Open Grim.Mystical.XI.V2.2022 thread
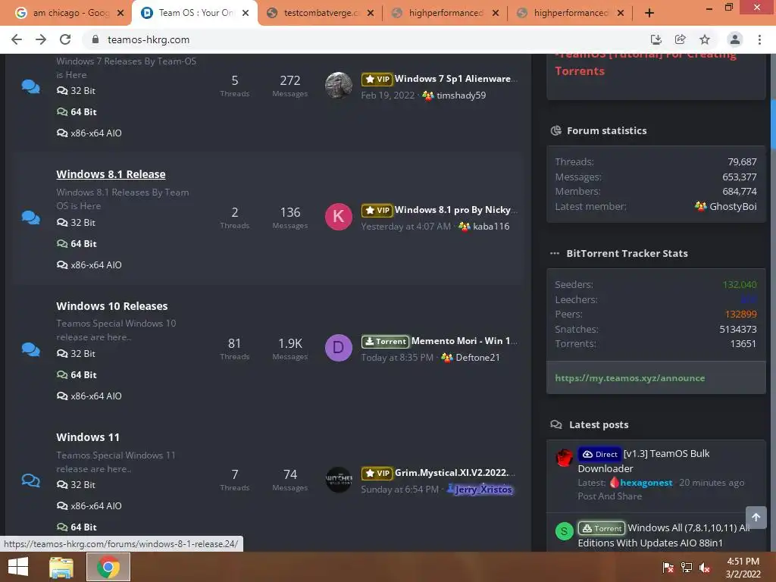This screenshot has width=776, height=582. pos(455,473)
